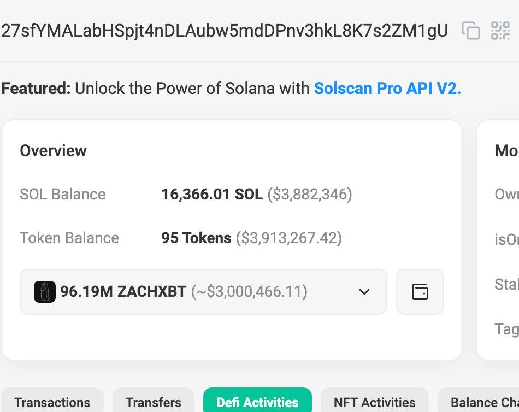Open the Transfers tab
This screenshot has height=412, width=519.
click(153, 403)
